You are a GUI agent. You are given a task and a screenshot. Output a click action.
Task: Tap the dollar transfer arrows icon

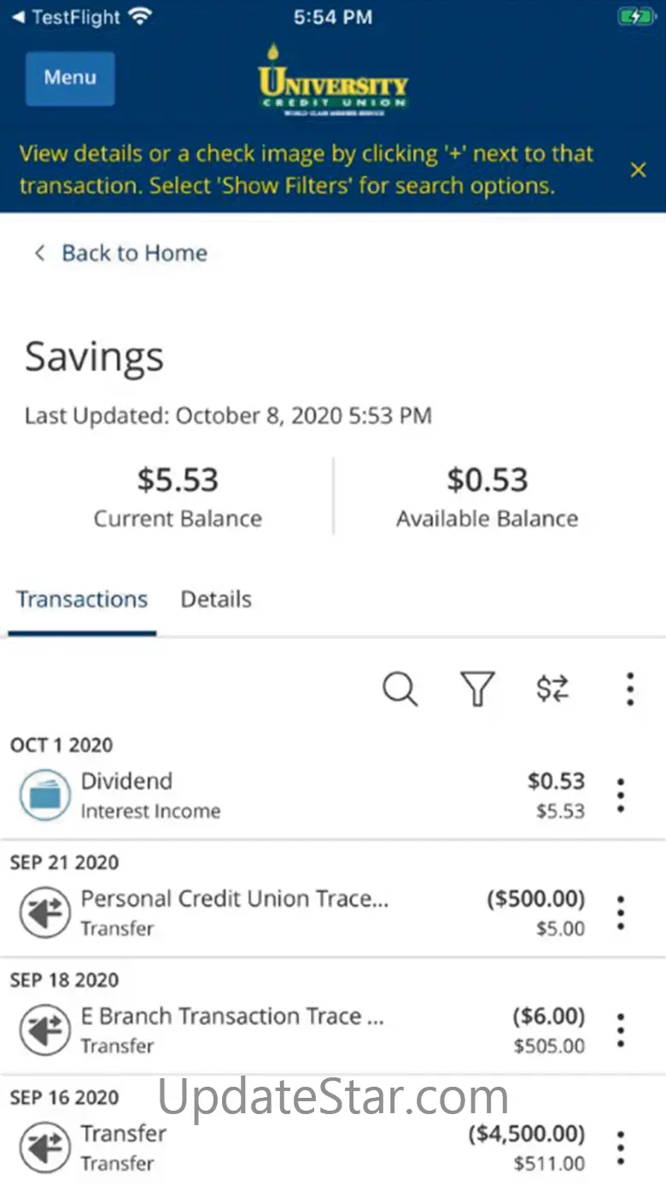pos(552,689)
